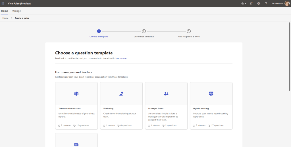Select step 1 Choose a template
The height and width of the screenshot is (147, 291).
point(99,31)
